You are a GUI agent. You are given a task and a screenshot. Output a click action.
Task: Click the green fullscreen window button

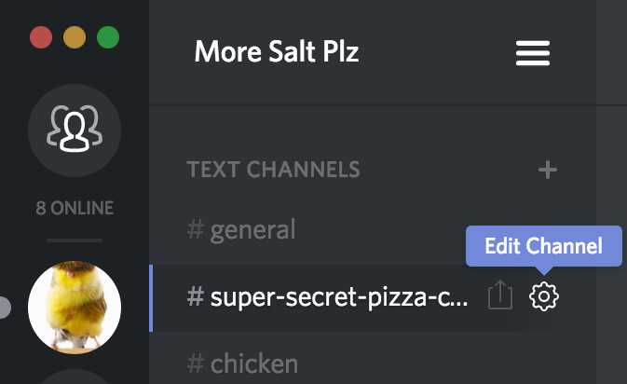click(x=108, y=37)
